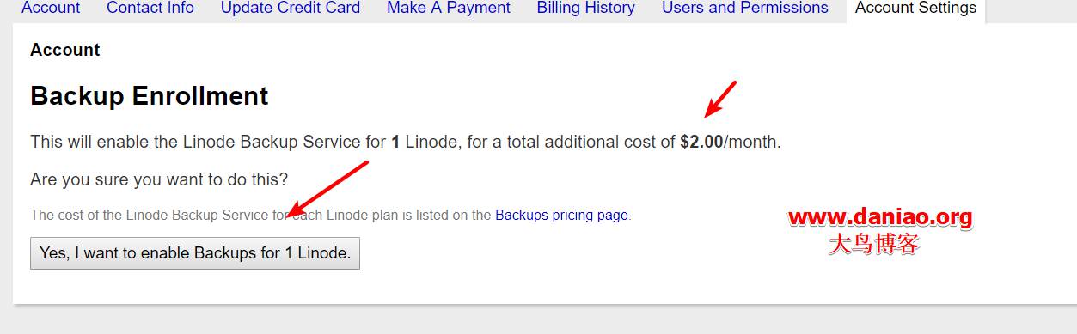Screen dimensions: 1077x334
Task: Go to the Update Credit Card tab
Action: pos(291,8)
